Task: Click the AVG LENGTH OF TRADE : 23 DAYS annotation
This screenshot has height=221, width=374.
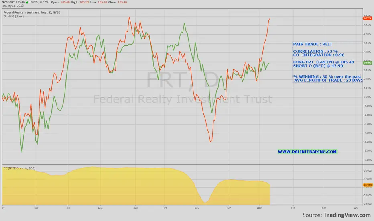Action: (x=328, y=80)
